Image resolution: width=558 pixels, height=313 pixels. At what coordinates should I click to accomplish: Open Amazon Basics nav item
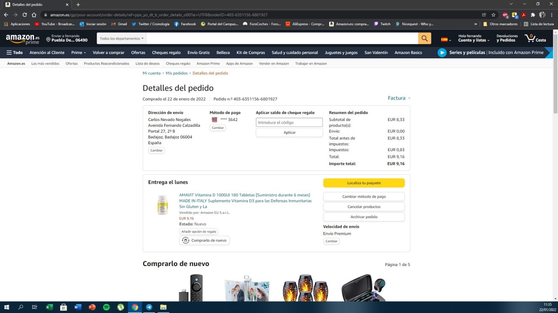pos(408,53)
